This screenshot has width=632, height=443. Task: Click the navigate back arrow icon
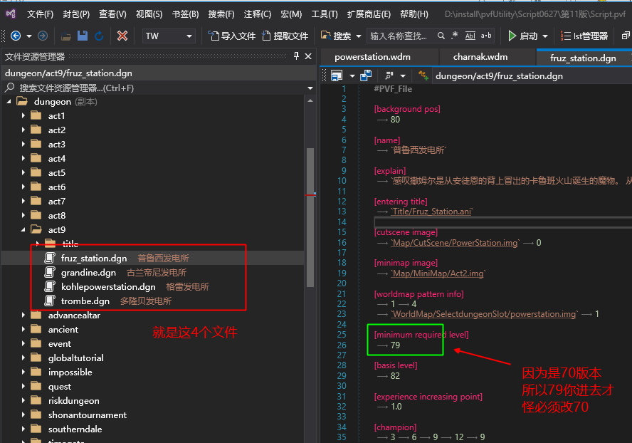pos(16,36)
